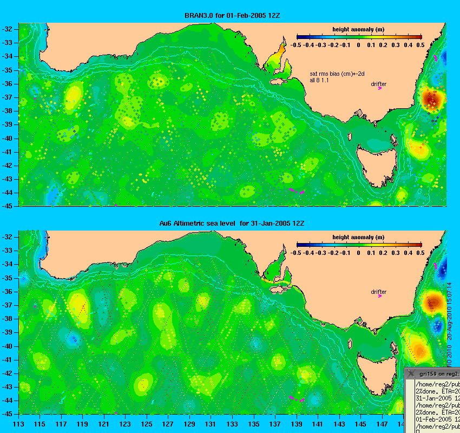Click latitude label -32 on the top panel axis
The image size is (460, 433).
[x=7, y=29]
